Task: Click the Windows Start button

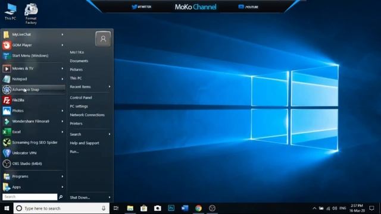Action: coord(7,208)
